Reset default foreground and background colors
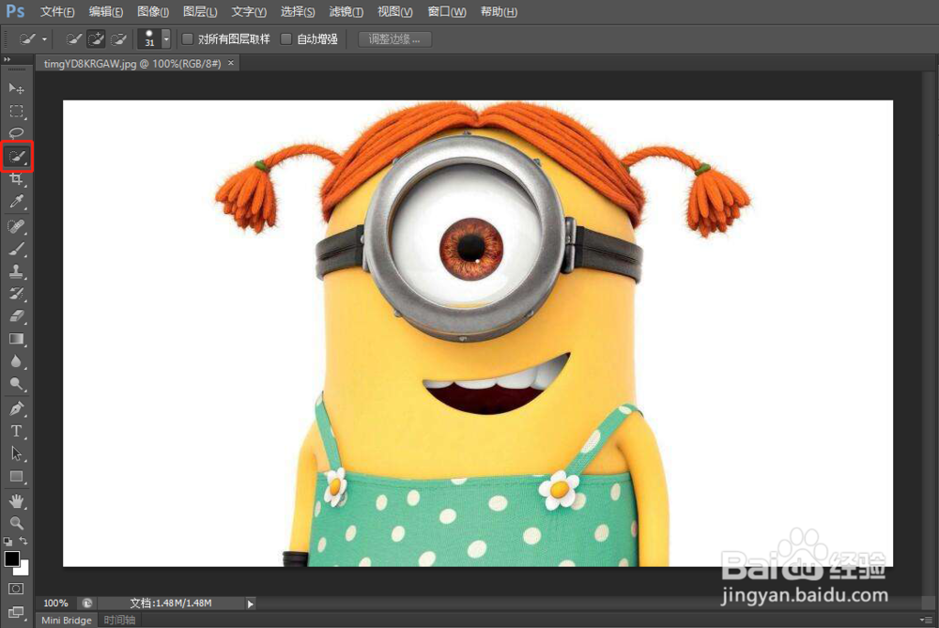This screenshot has width=939, height=628. 8,542
